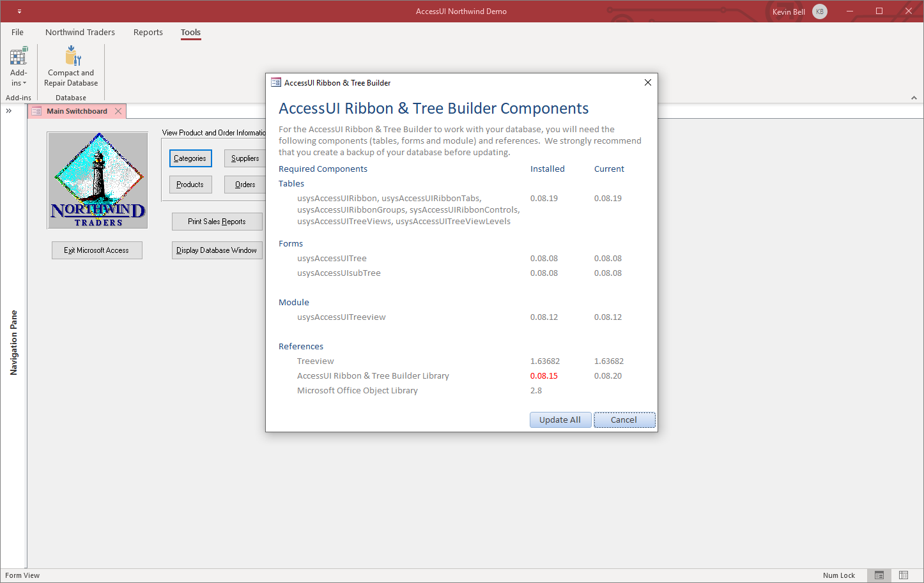This screenshot has width=924, height=583.
Task: Click the red installed version 0.08.15
Action: tap(544, 375)
